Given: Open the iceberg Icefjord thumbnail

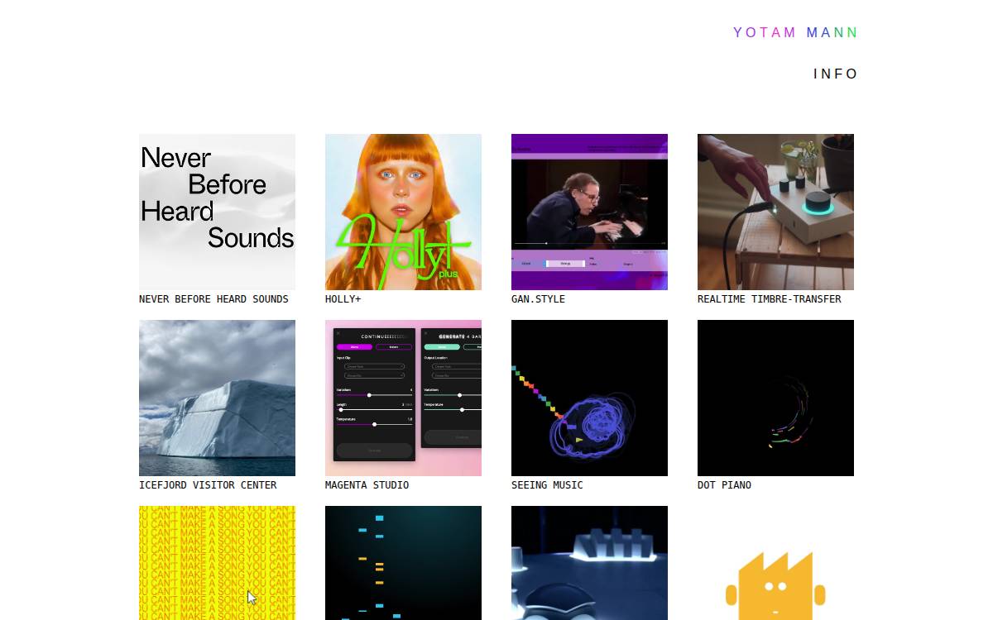Looking at the screenshot, I should tap(217, 398).
